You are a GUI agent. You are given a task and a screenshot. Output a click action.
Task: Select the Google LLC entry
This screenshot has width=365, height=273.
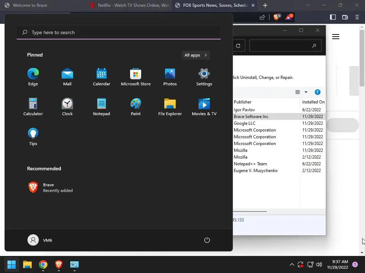(279, 123)
